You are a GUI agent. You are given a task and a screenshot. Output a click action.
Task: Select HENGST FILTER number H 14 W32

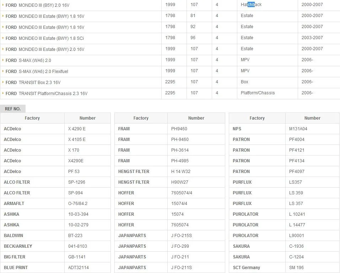pyautogui.click(x=180, y=171)
